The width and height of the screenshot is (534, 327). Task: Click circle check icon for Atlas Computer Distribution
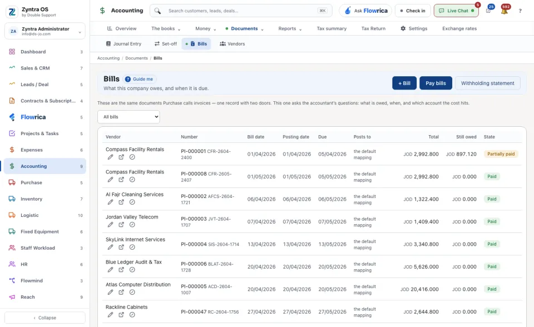coord(132,292)
